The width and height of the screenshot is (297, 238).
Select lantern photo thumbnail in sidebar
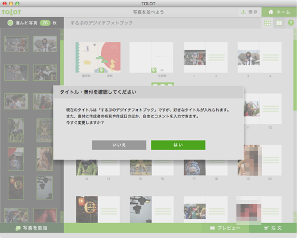16,188
